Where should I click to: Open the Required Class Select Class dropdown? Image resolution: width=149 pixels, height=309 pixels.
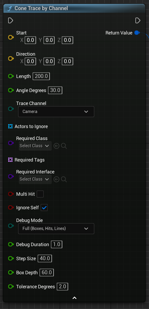[x=35, y=146]
